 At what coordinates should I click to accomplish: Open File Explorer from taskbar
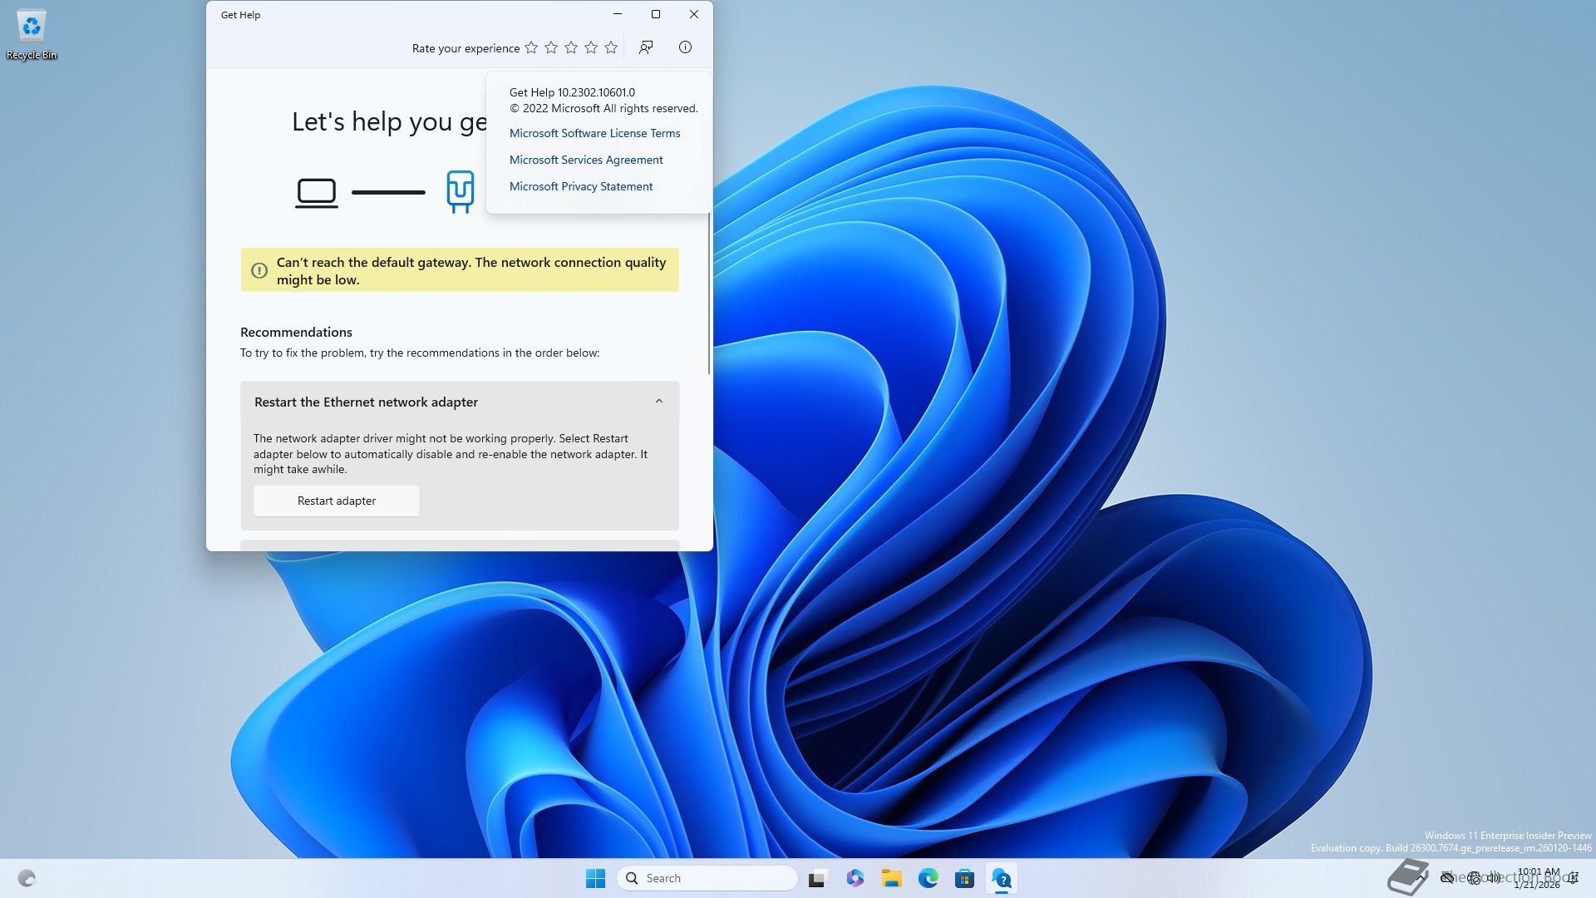point(891,878)
